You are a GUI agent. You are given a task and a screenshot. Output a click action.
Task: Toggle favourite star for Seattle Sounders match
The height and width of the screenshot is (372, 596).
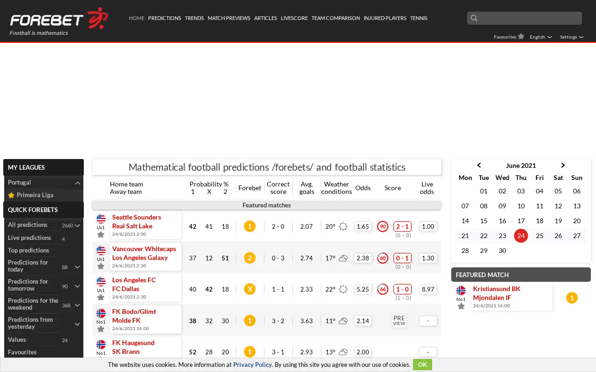[101, 235]
